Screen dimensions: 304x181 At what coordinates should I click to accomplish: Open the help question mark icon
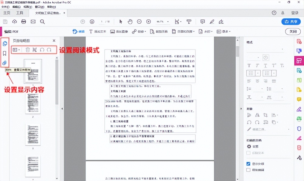coord(274,13)
